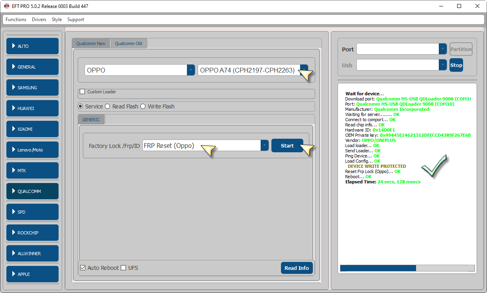
Task: Click the 'DEVICE WRITE PROTECTED' log line
Action: tap(377, 166)
